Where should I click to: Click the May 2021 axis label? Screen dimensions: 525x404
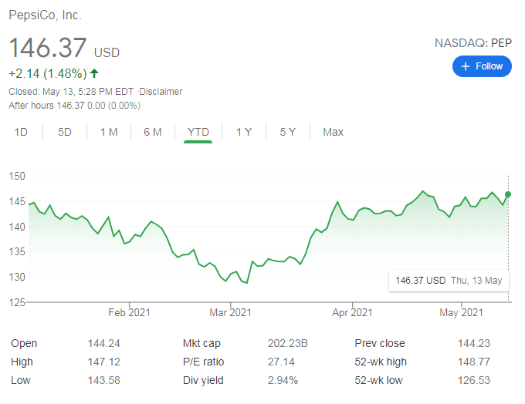tap(462, 312)
